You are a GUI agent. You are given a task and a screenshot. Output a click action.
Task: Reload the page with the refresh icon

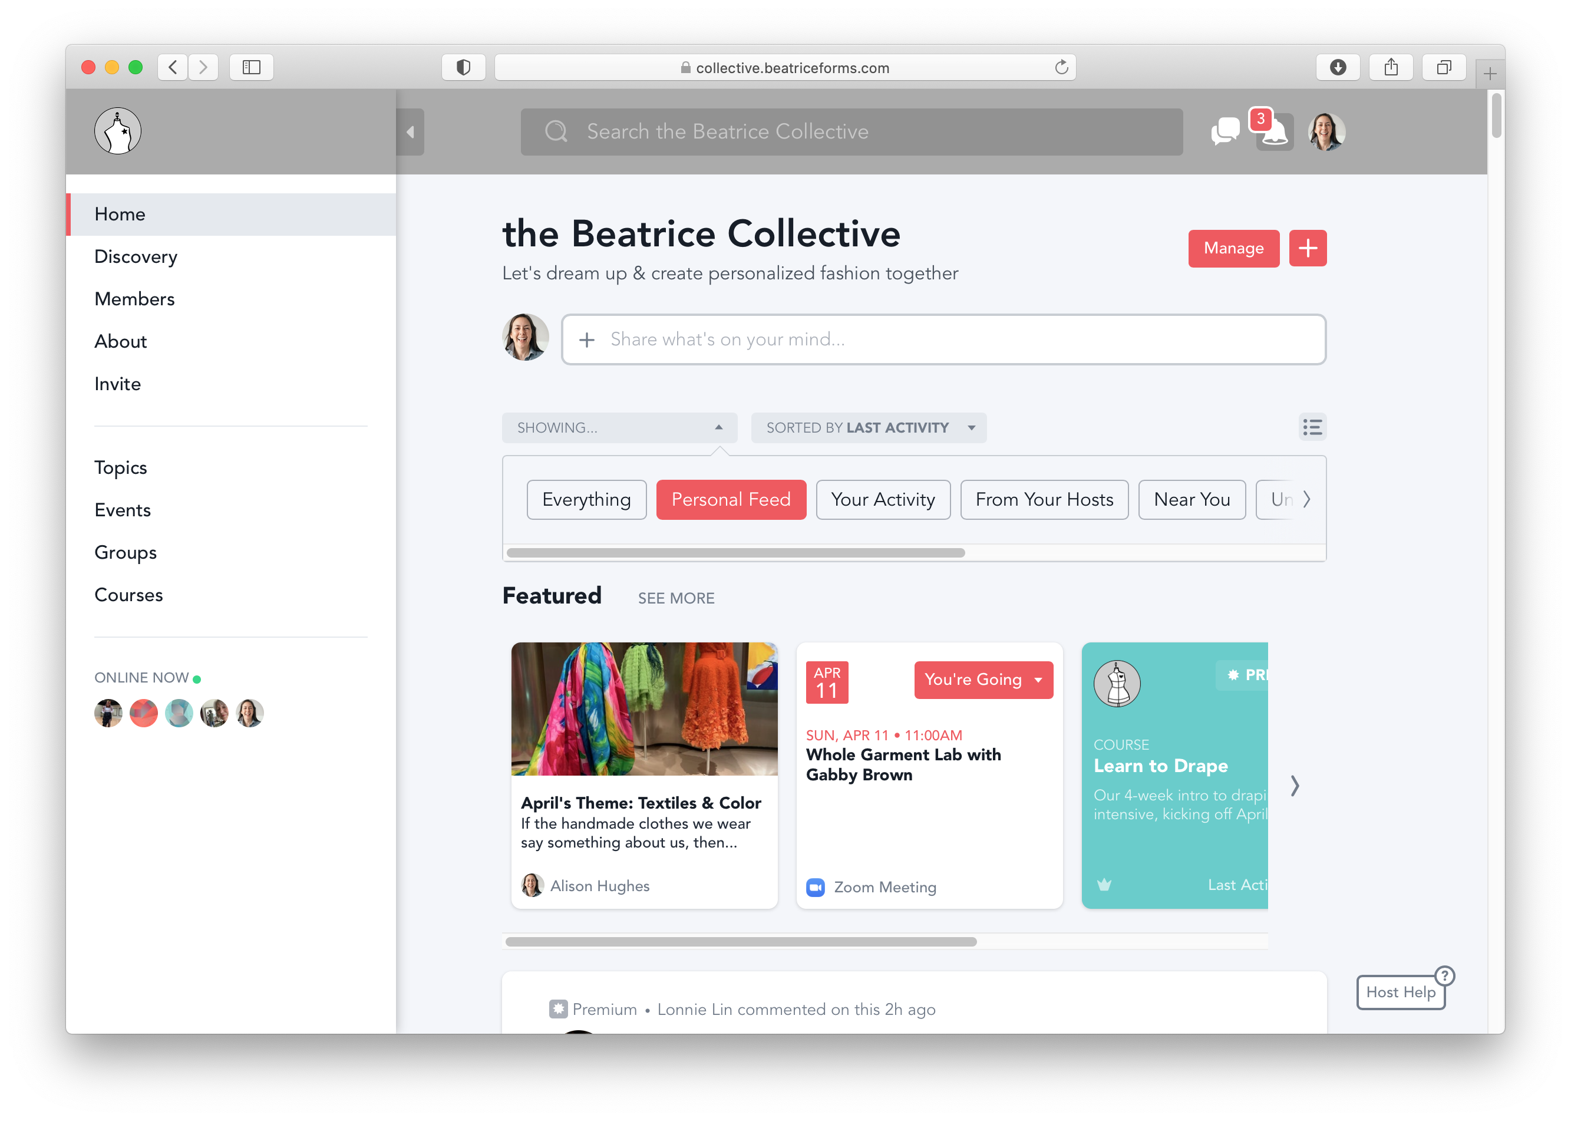coord(1061,67)
